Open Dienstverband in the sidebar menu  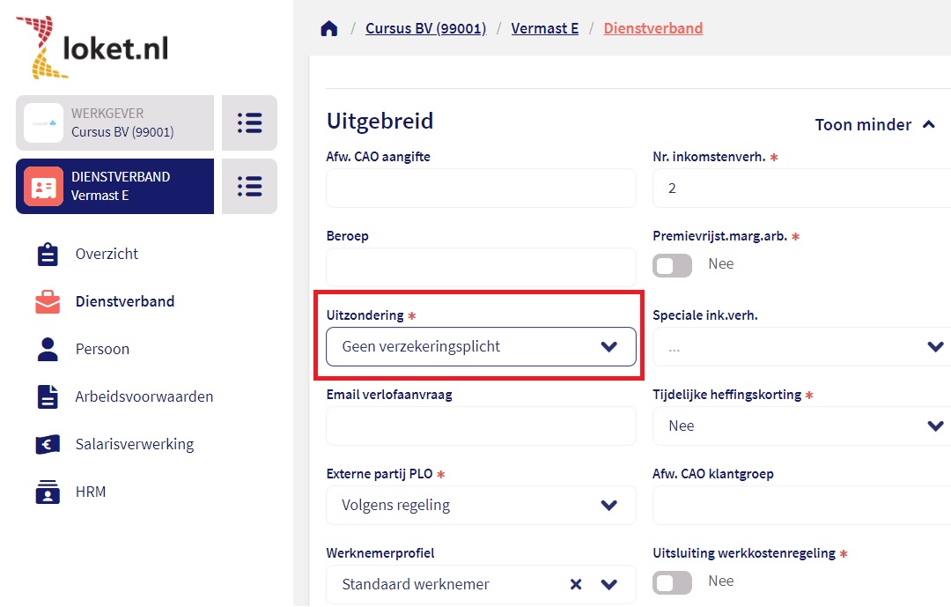124,301
